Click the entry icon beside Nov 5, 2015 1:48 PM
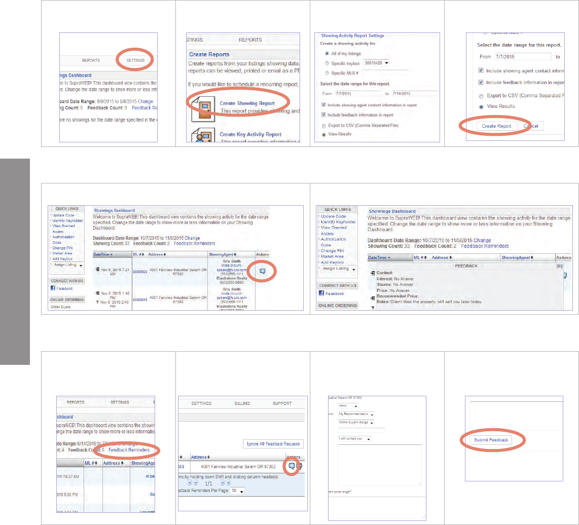This screenshot has height=525, width=579. pyautogui.click(x=97, y=293)
